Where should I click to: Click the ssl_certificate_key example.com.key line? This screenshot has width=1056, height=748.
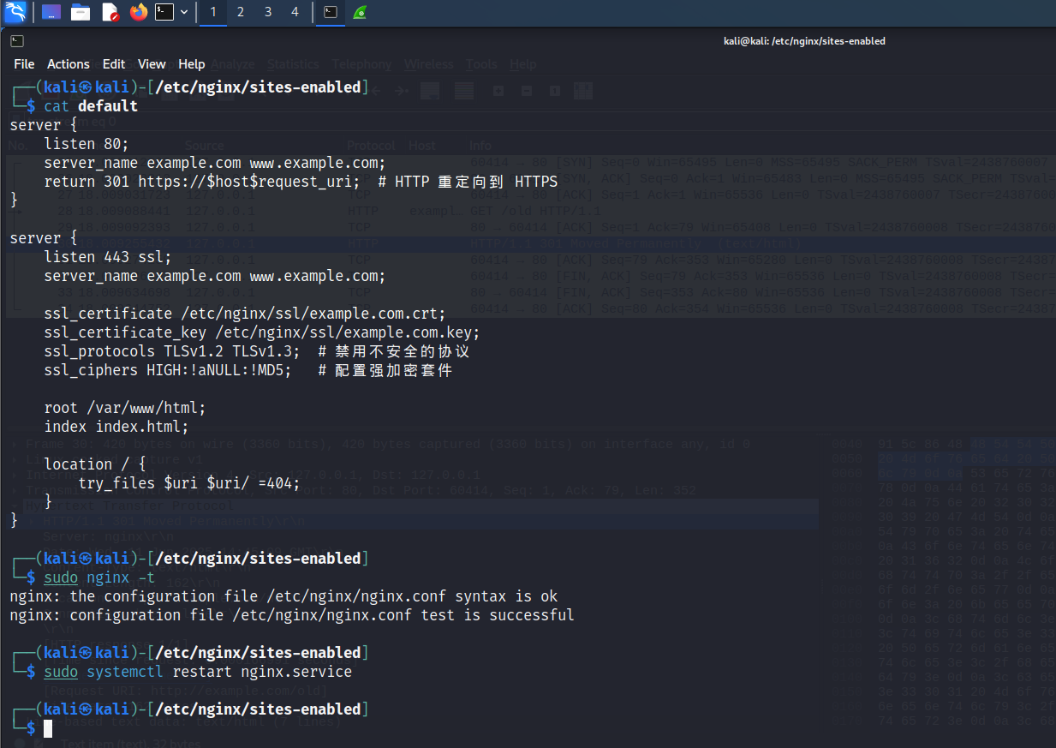[262, 332]
